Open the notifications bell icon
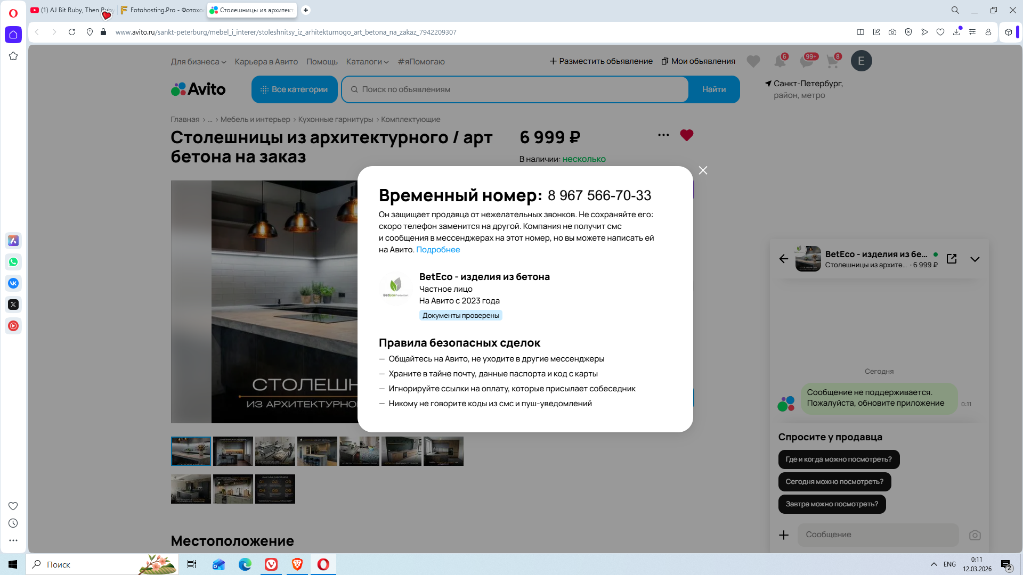Screen dimensions: 1023x575 click(780, 61)
